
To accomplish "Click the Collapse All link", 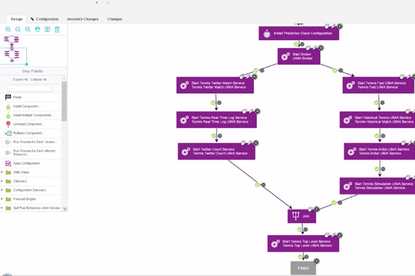I will [x=38, y=79].
